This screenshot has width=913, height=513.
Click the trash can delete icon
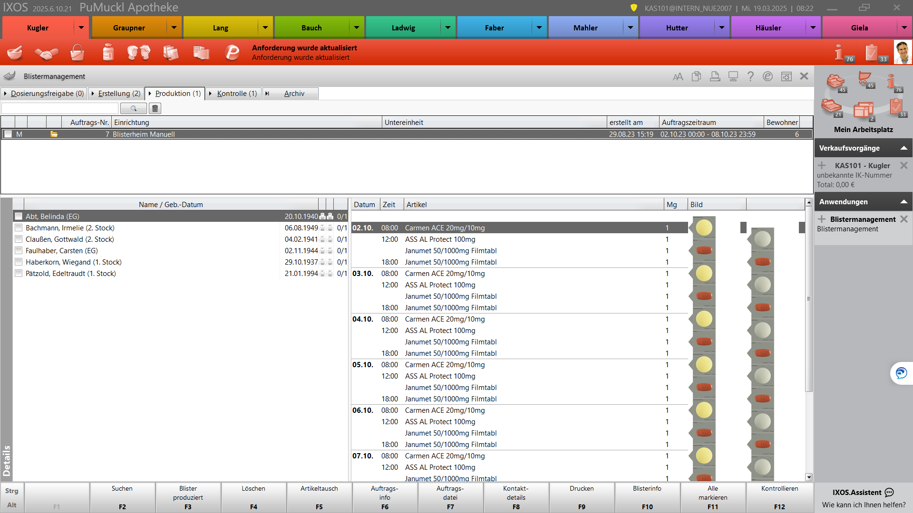(x=155, y=109)
